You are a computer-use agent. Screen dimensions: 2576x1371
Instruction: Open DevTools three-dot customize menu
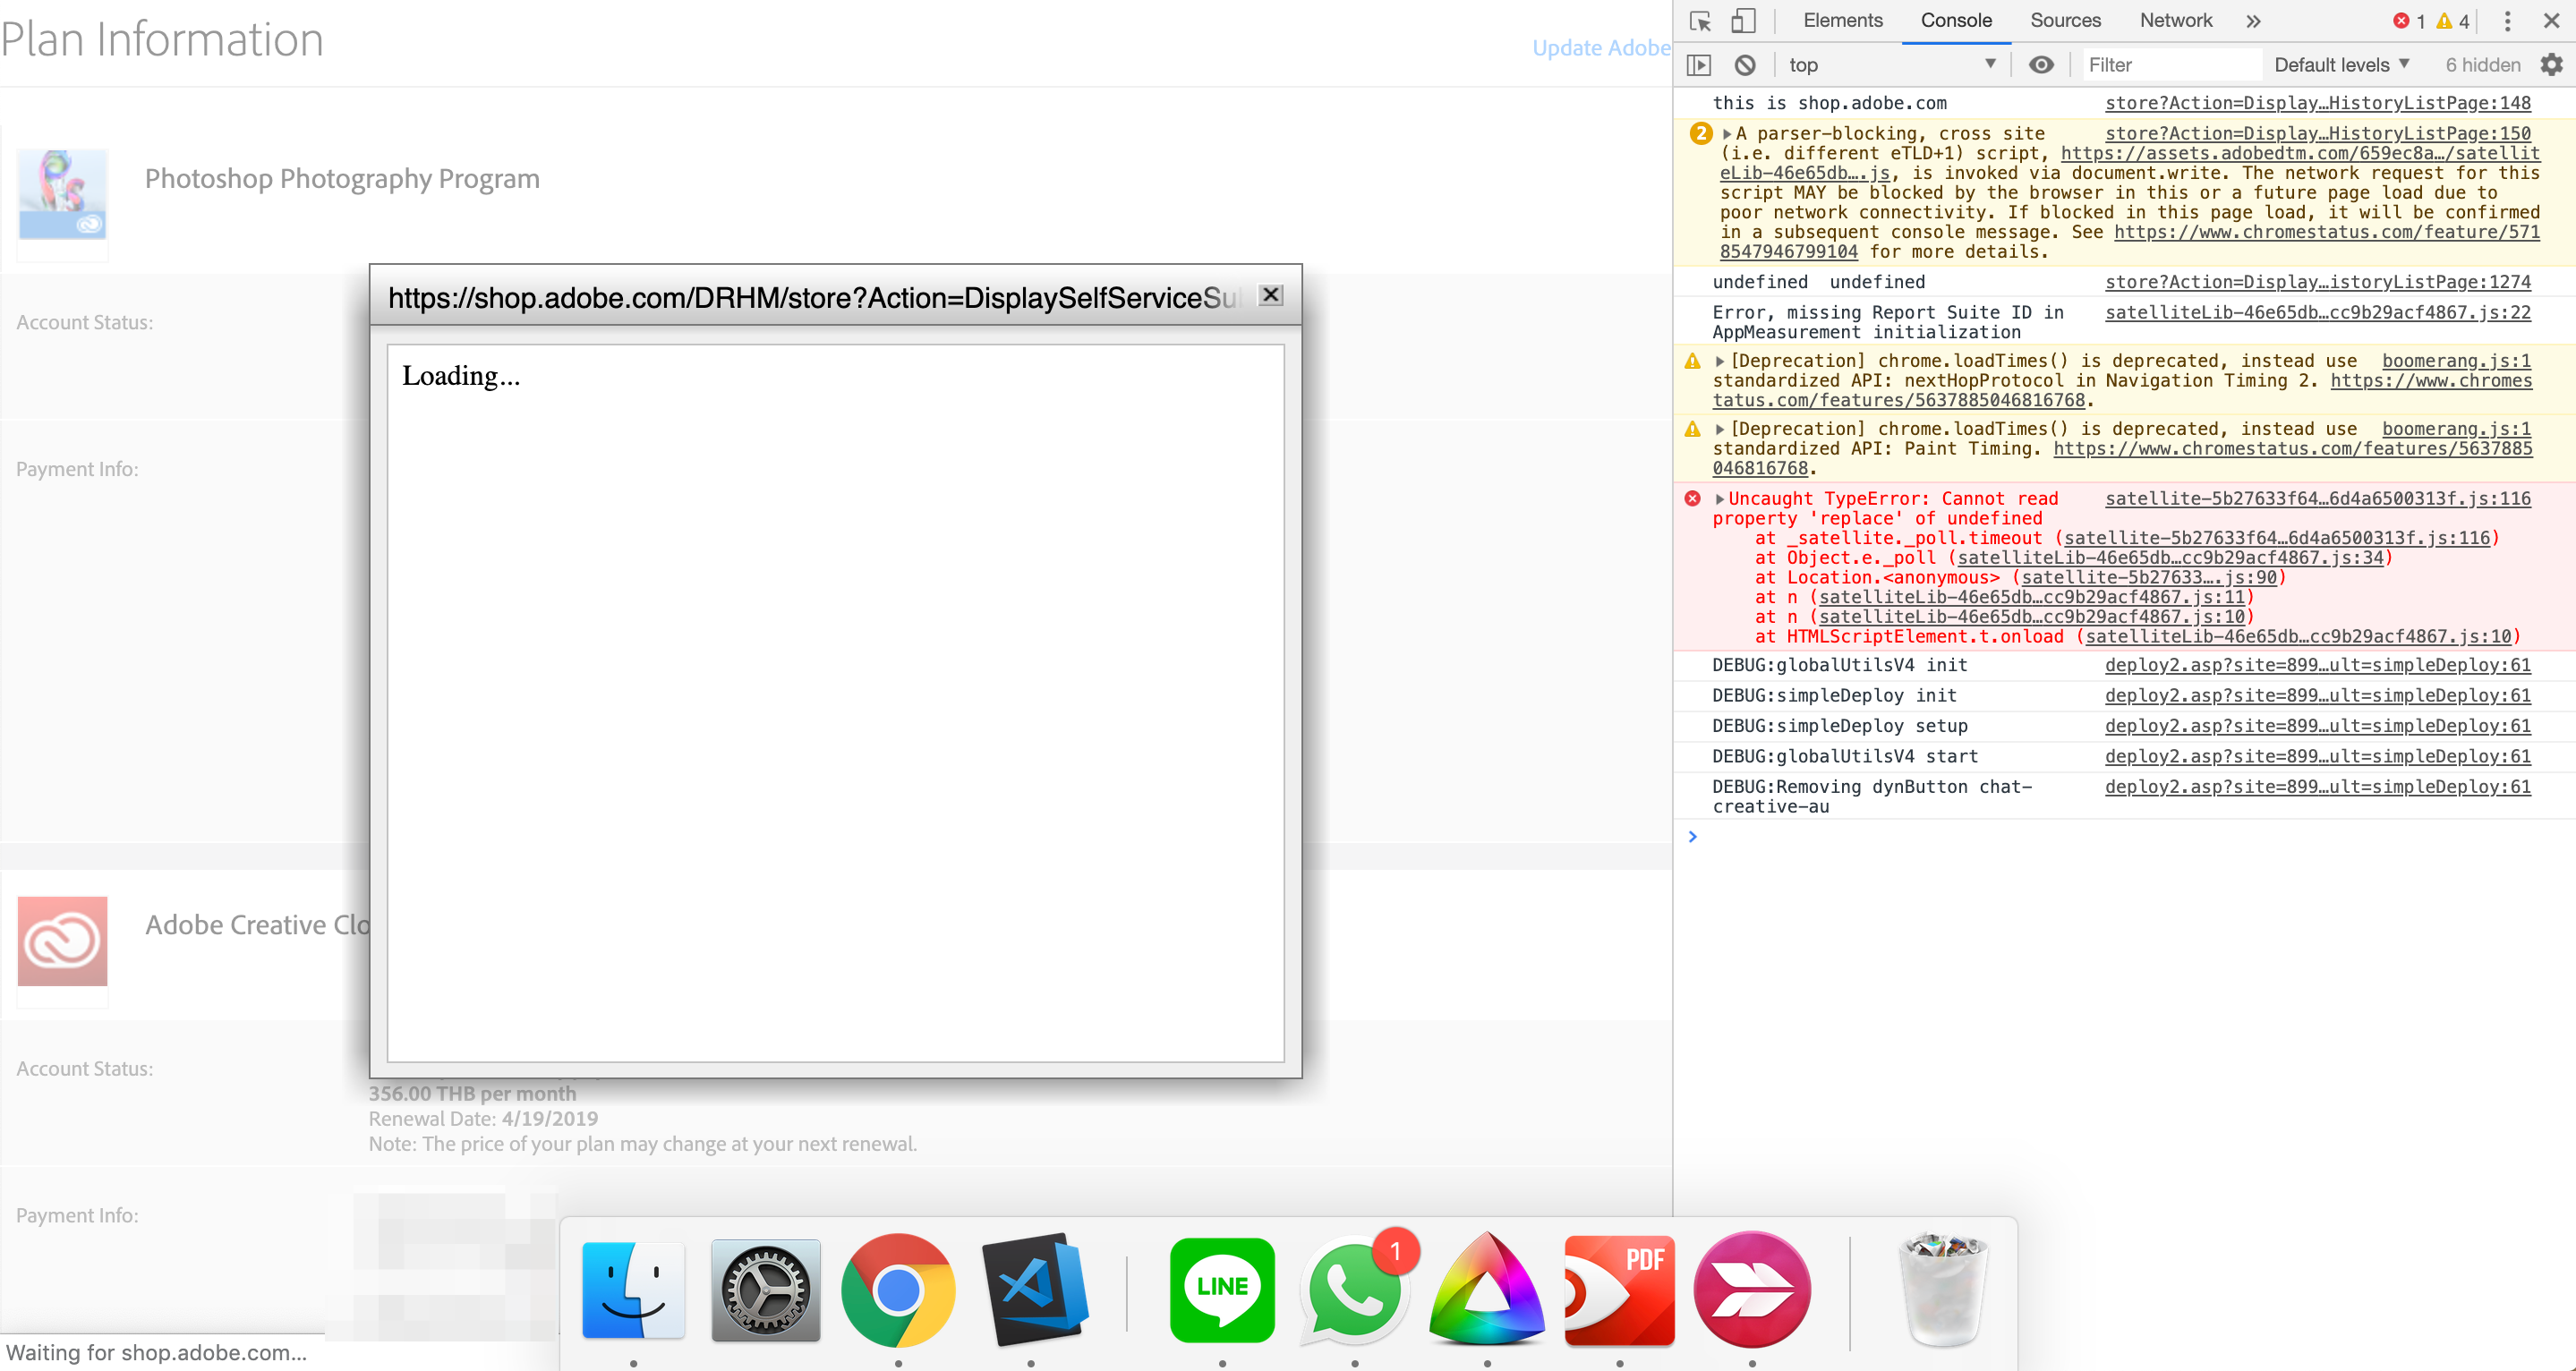click(2507, 21)
